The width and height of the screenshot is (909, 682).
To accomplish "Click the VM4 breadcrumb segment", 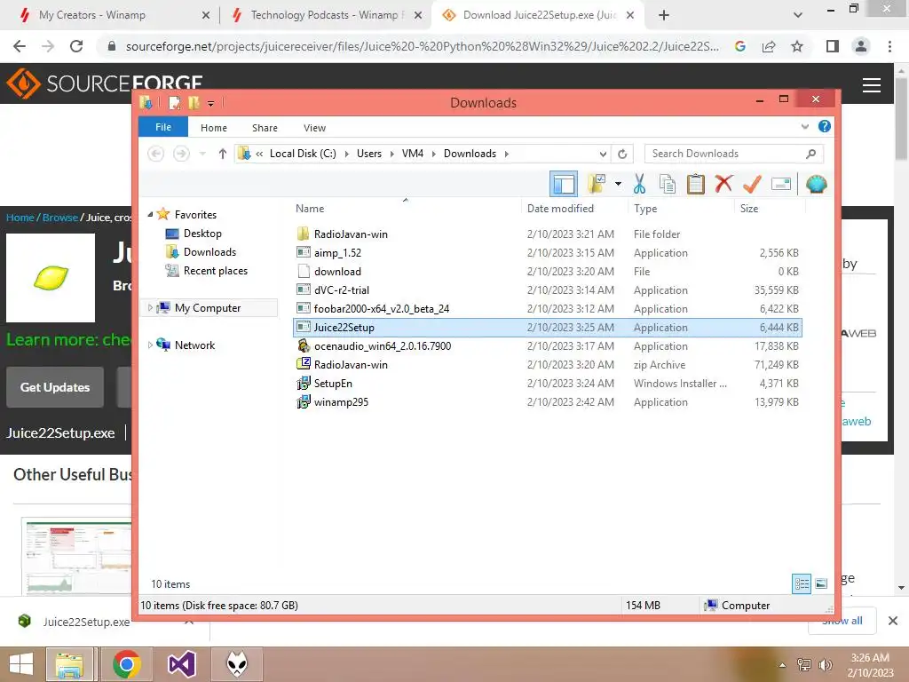I will (412, 154).
